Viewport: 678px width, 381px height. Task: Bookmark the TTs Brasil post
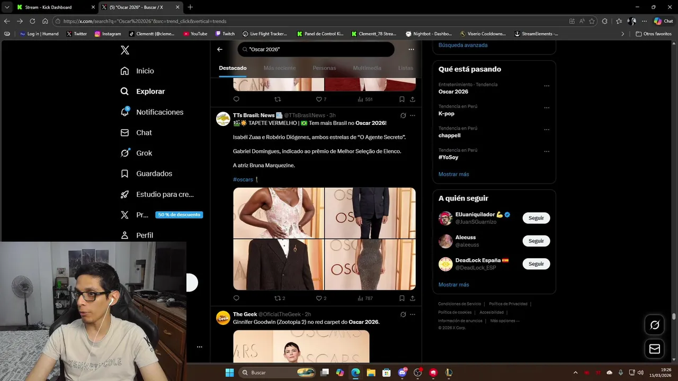[x=402, y=298]
